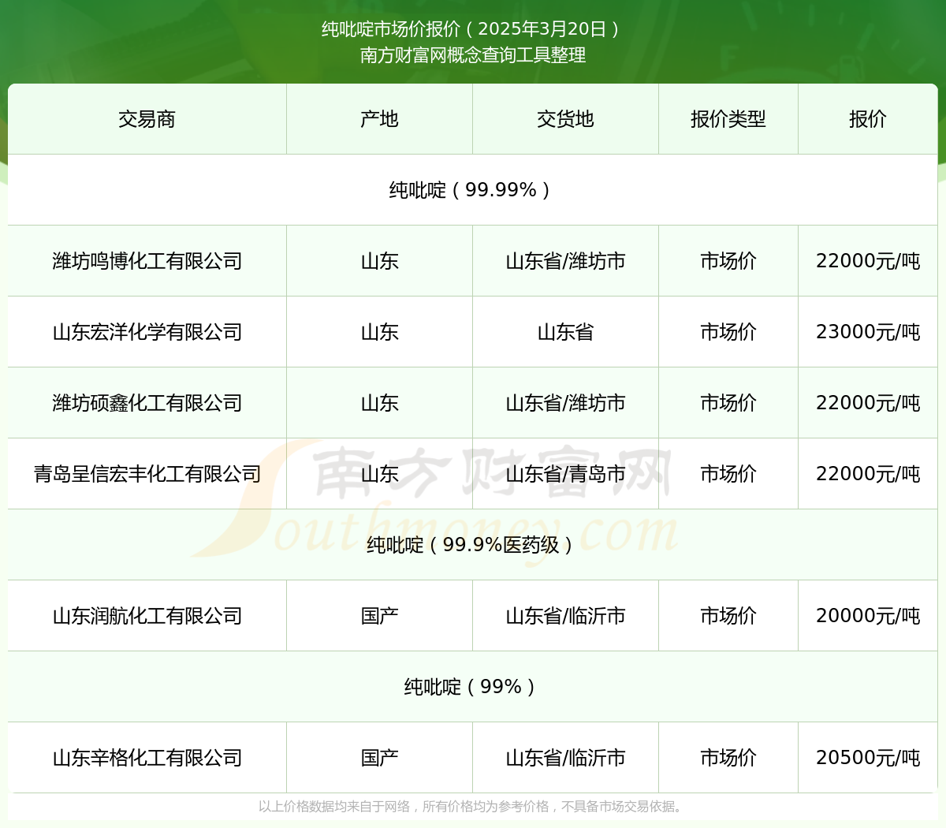This screenshot has width=946, height=828.
Task: Click price 23000元/吨 for 山东宏洋化学
Action: click(x=868, y=332)
